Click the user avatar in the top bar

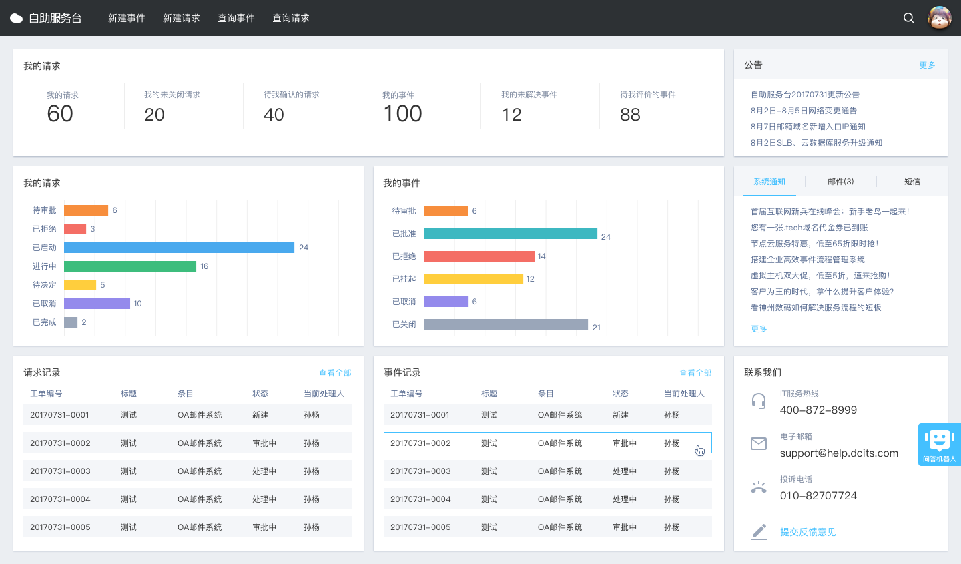tap(939, 18)
